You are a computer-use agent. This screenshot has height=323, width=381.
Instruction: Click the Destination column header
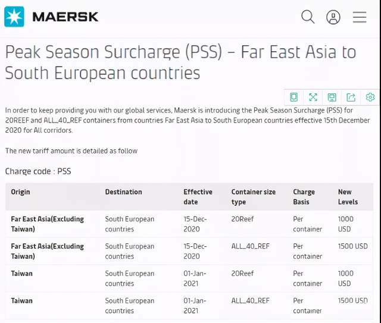pyautogui.click(x=123, y=192)
